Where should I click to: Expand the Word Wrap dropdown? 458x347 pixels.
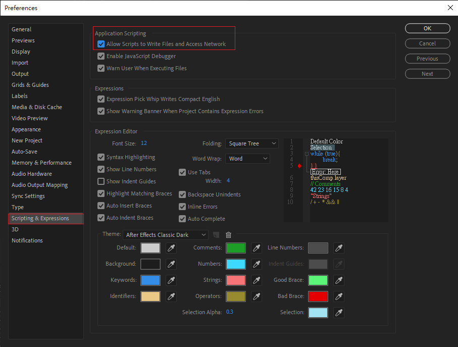(247, 159)
